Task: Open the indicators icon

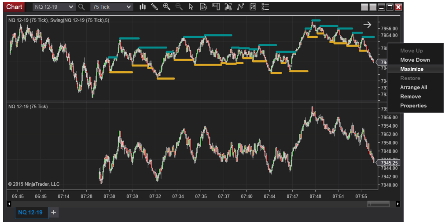Action: click(x=241, y=7)
